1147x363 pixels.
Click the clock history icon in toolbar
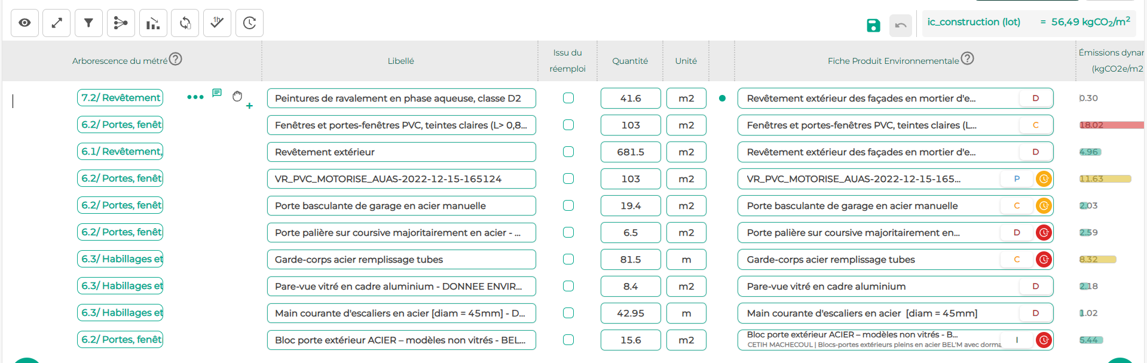[249, 23]
